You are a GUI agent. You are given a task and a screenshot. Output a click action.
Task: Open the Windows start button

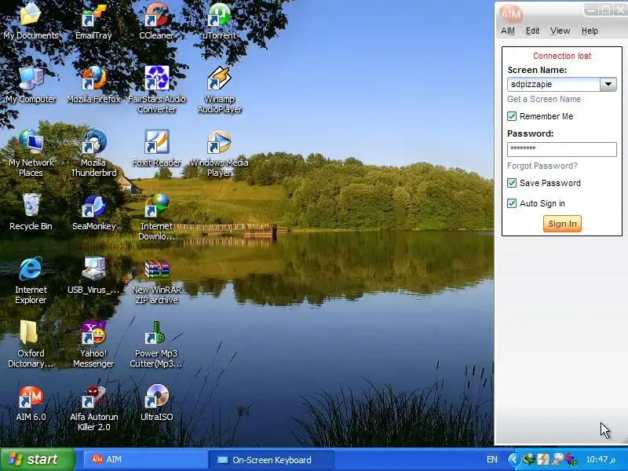click(37, 459)
